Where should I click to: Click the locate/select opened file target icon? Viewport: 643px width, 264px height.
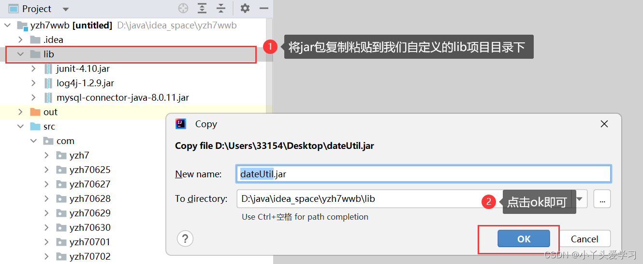click(183, 8)
